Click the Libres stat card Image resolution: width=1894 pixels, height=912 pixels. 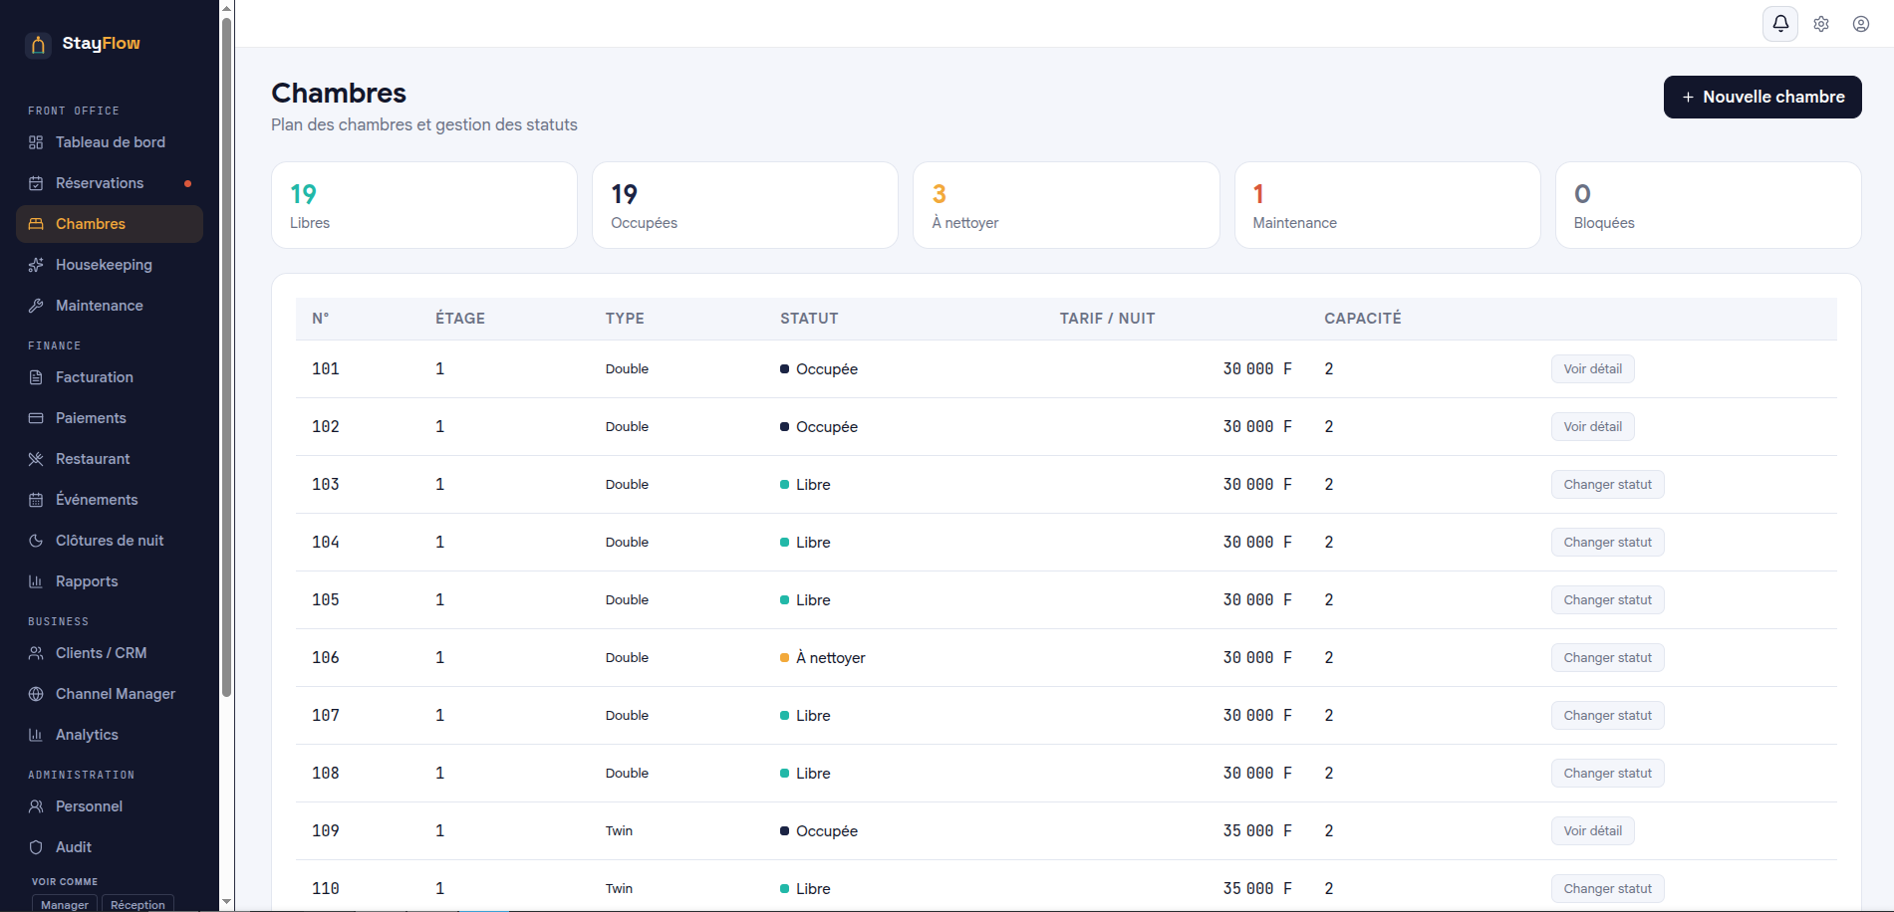pyautogui.click(x=424, y=205)
